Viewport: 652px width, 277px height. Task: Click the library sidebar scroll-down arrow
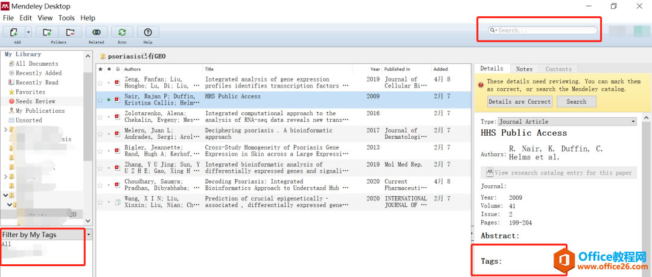pos(88,220)
